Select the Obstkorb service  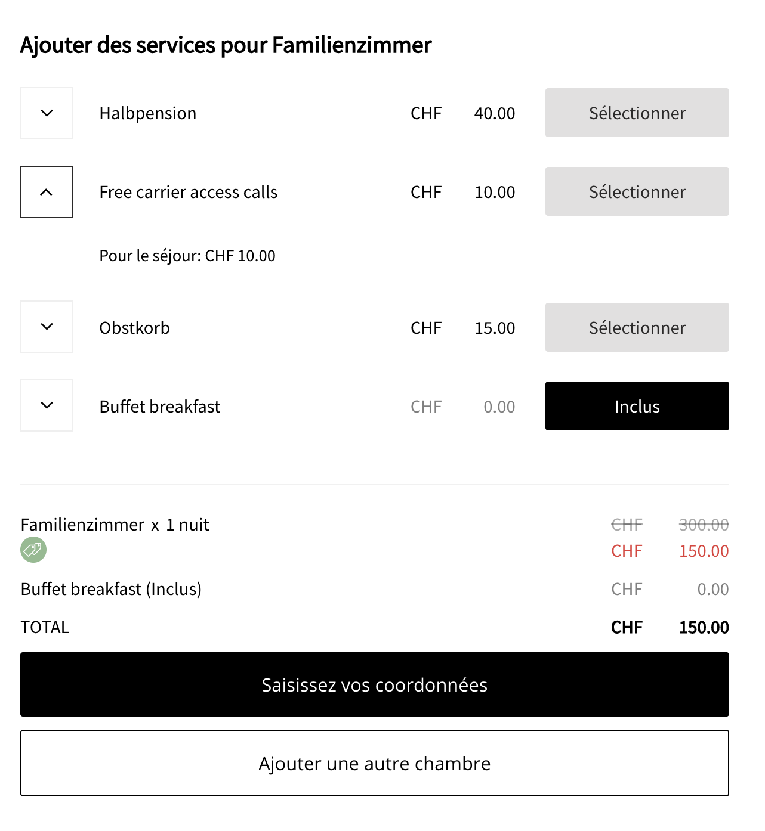(637, 327)
